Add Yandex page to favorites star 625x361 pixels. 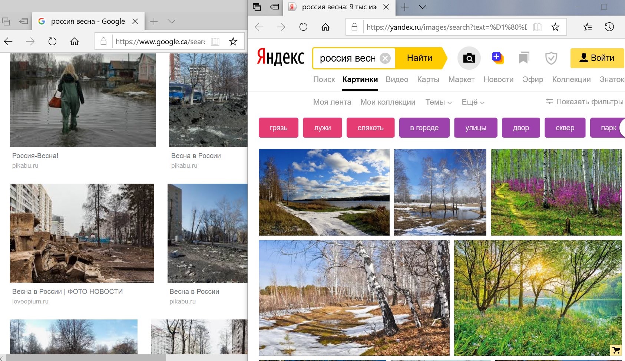tap(555, 27)
